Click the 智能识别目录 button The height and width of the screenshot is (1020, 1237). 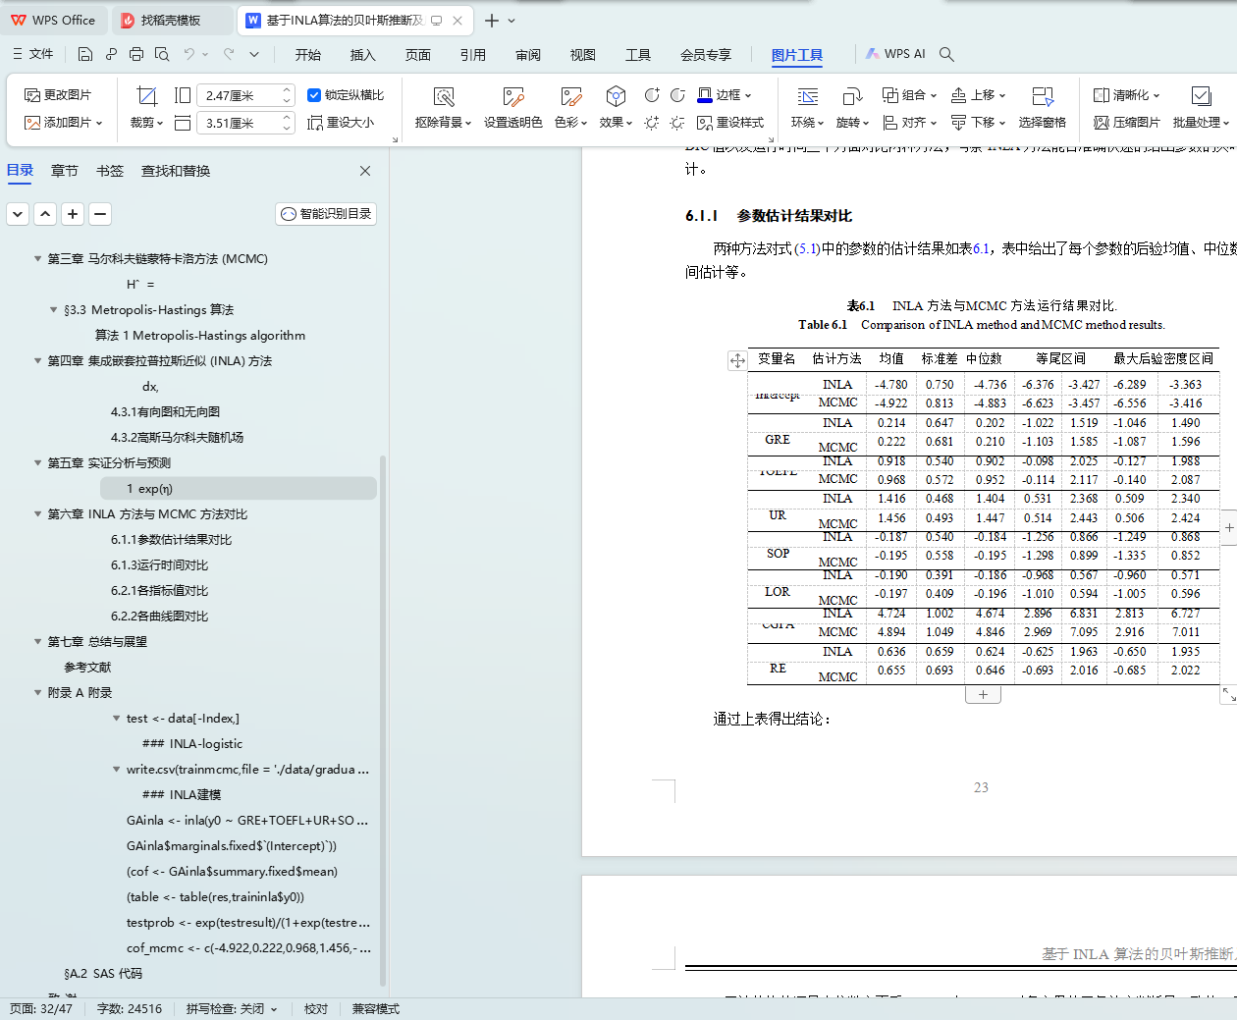326,213
